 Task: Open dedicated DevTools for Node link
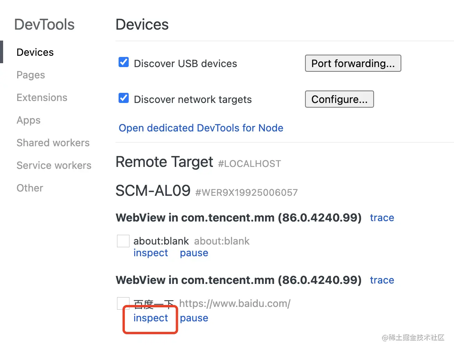pyautogui.click(x=201, y=128)
